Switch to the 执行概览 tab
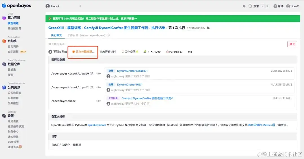 (x=56, y=35)
